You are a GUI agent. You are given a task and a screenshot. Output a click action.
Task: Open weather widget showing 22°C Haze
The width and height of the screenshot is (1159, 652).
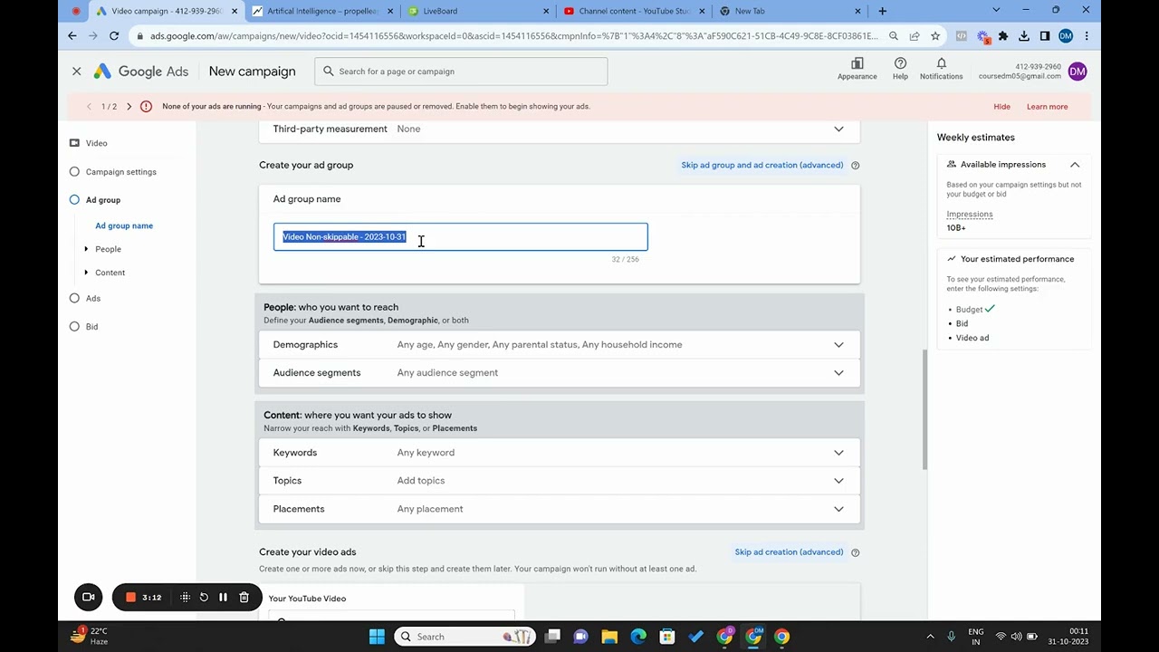pyautogui.click(x=91, y=637)
